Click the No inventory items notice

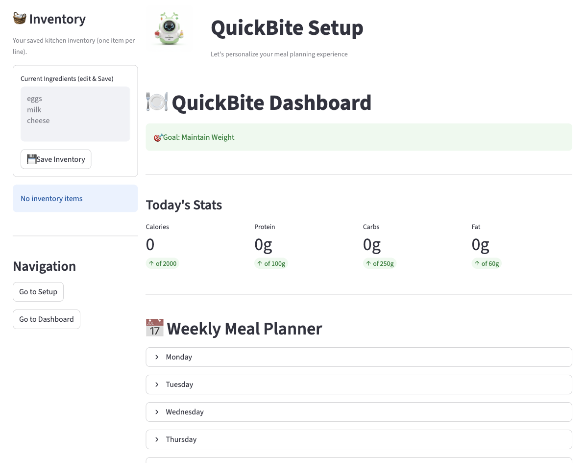pos(75,199)
